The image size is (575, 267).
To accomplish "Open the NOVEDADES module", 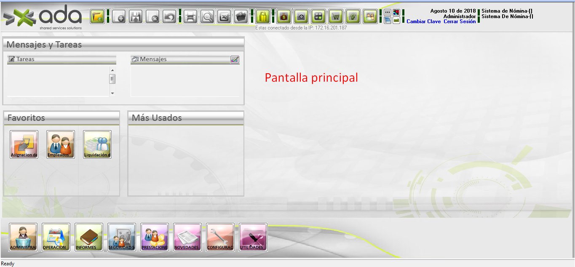I will [x=187, y=237].
